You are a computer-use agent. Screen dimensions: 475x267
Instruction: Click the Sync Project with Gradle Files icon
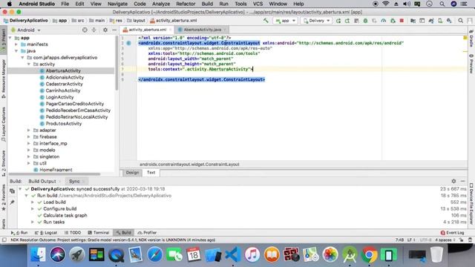coord(431,21)
